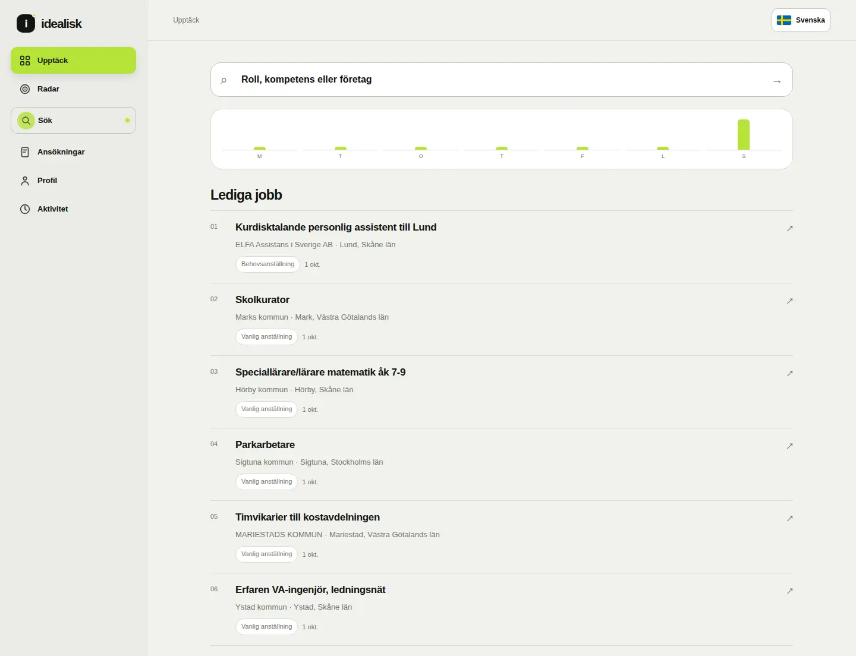Click Ystad kommun · Ystad, Skåne län
Image resolution: width=856 pixels, height=656 pixels.
click(x=294, y=607)
